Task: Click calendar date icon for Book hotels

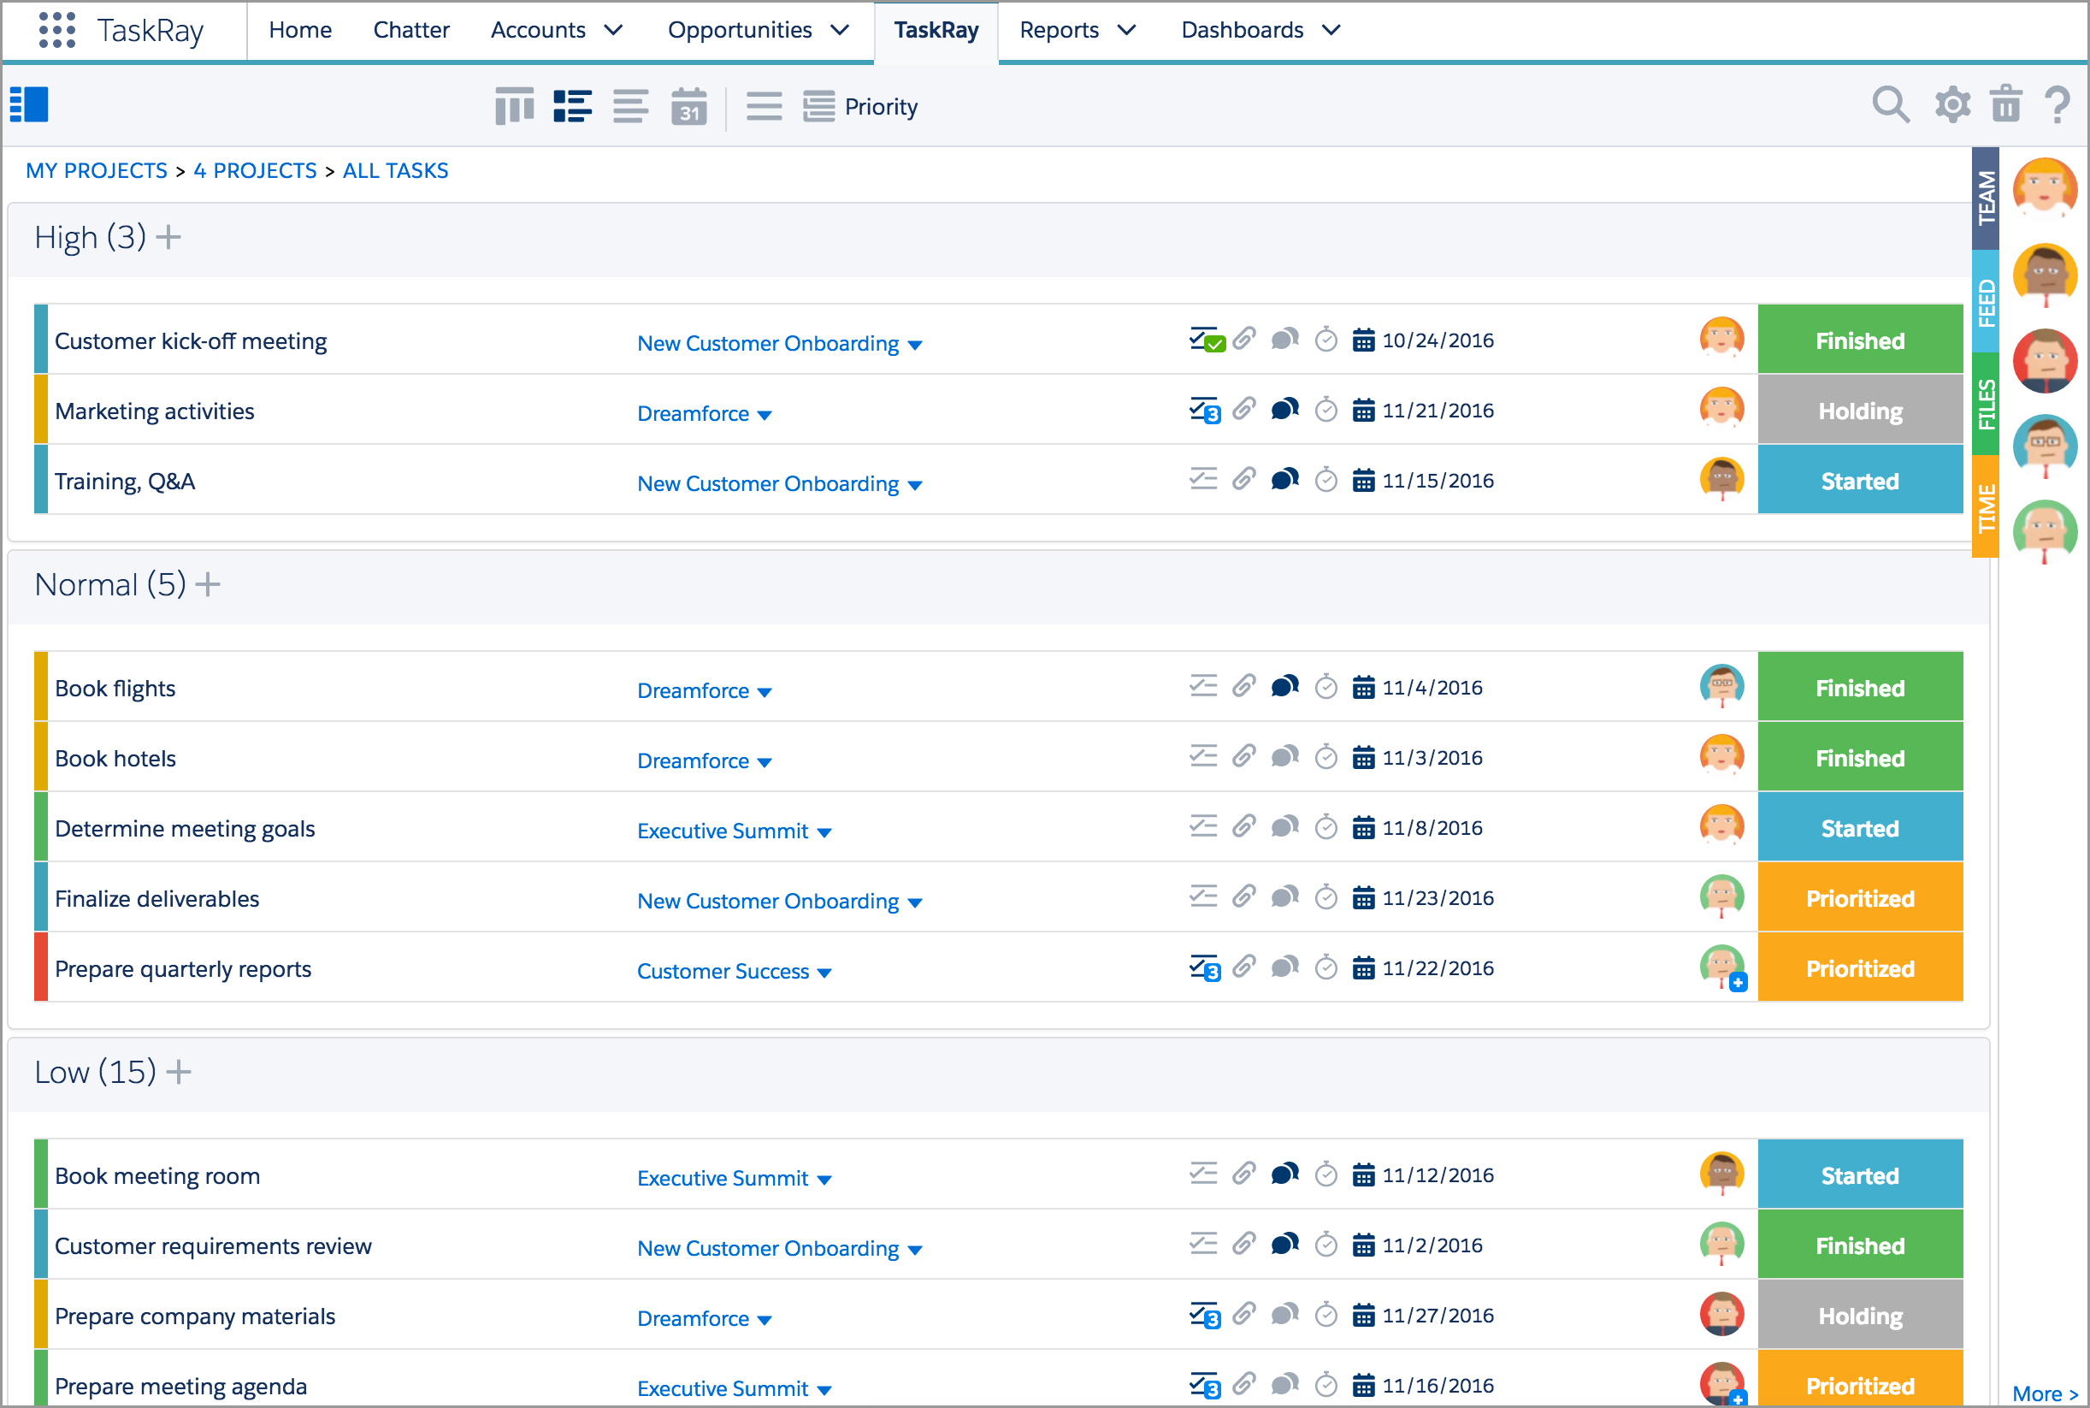Action: pyautogui.click(x=1363, y=757)
